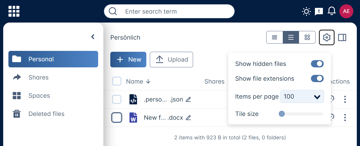Go to Shares in the sidebar
Image resolution: width=360 pixels, height=146 pixels.
(38, 77)
